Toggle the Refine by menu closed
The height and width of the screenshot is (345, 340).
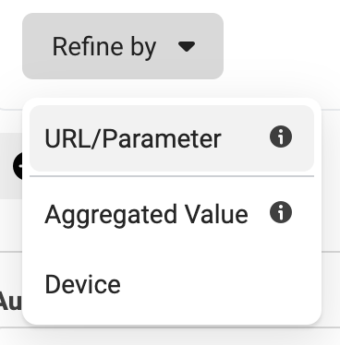[123, 46]
